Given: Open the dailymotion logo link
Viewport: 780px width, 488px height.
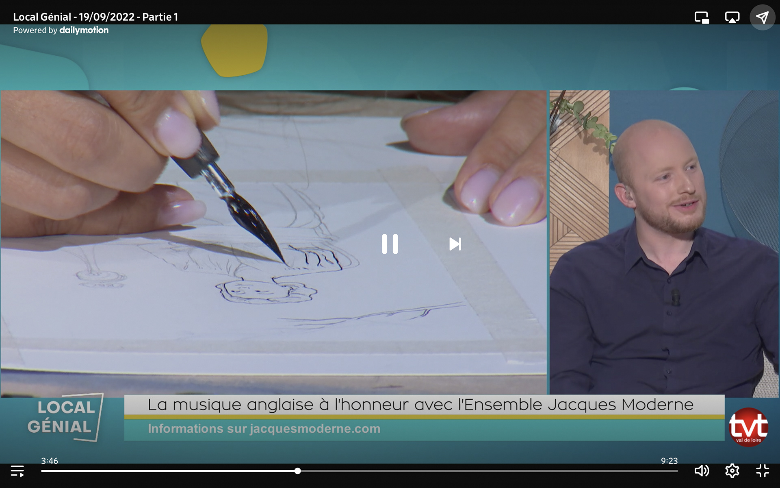Looking at the screenshot, I should (x=84, y=30).
